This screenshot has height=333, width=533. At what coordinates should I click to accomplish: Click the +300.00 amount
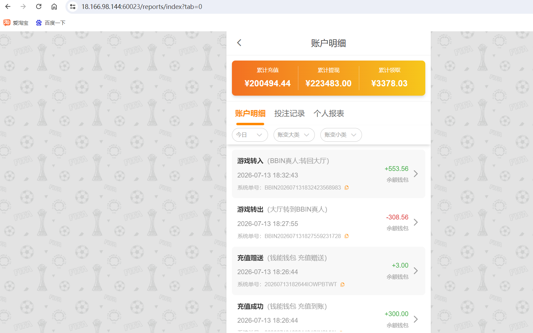[x=396, y=314]
